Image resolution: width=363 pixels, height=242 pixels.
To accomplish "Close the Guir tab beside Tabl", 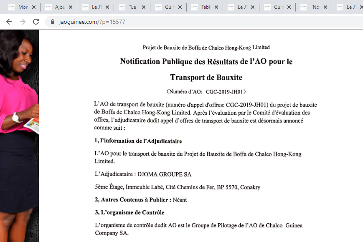I will pos(180,7).
